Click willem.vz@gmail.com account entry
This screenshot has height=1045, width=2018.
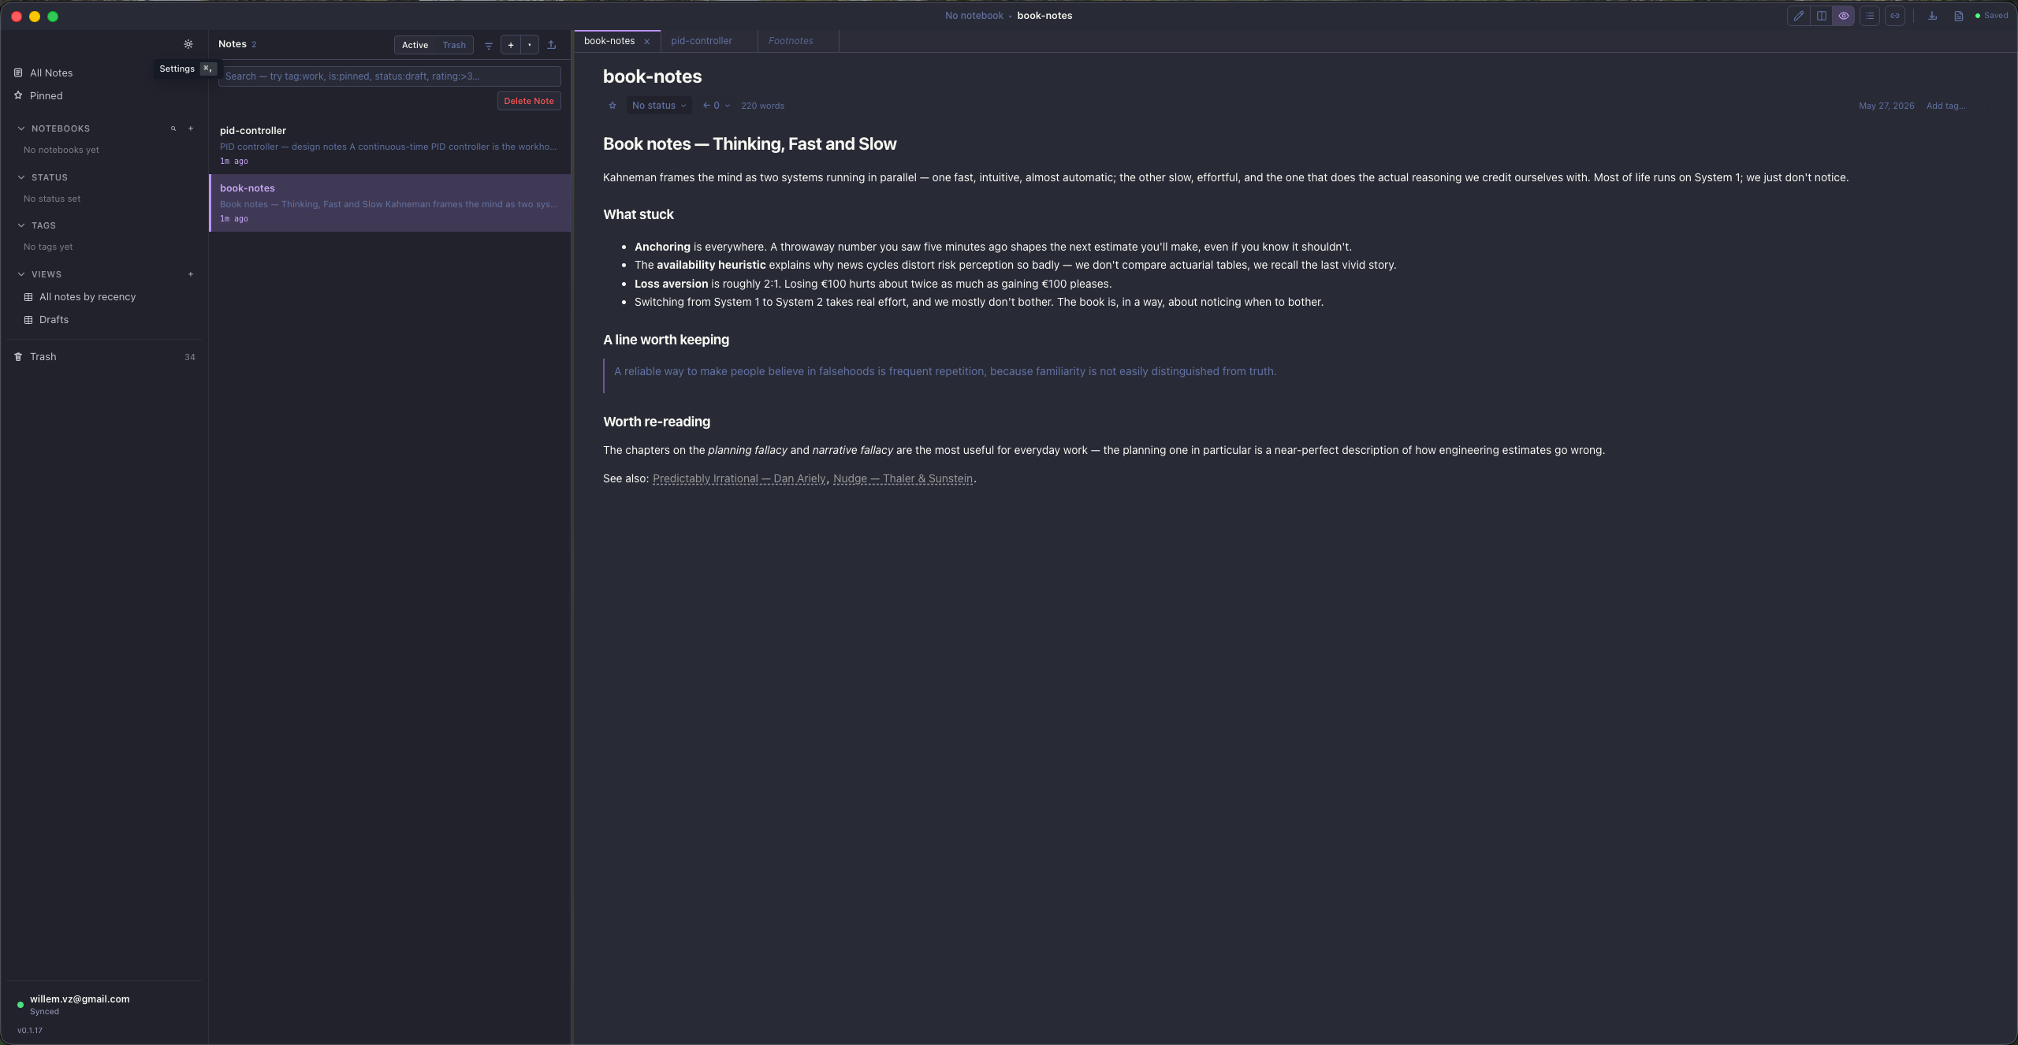80,999
